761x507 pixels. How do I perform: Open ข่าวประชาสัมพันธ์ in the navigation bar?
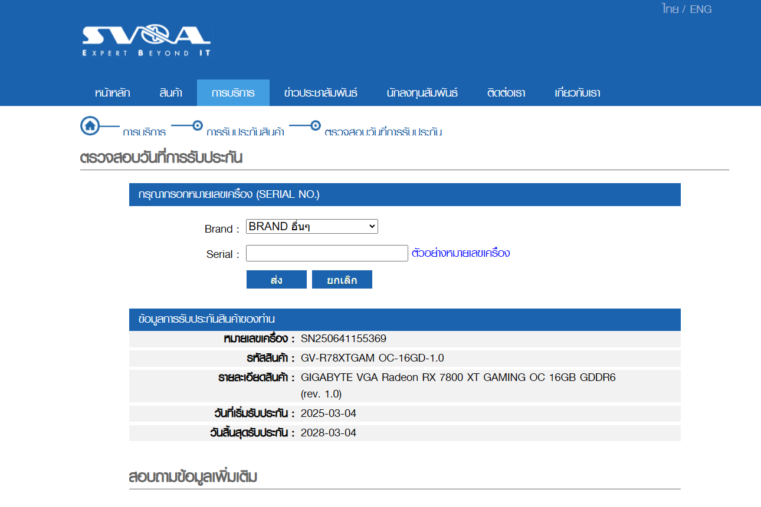320,93
